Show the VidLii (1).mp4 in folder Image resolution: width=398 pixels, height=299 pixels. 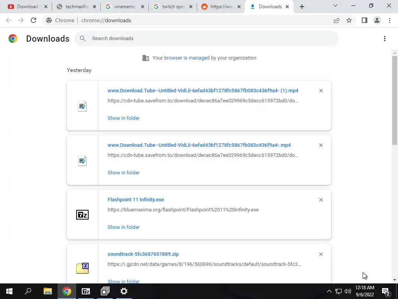coord(124,118)
